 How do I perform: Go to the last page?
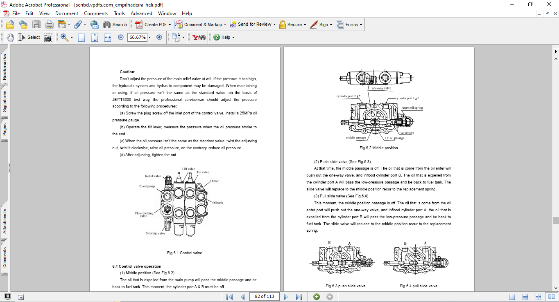click(299, 297)
